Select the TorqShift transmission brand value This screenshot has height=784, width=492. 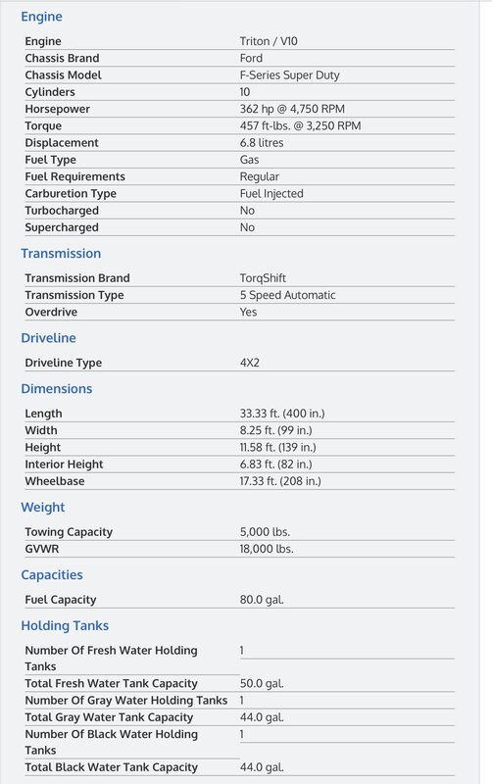tap(263, 278)
